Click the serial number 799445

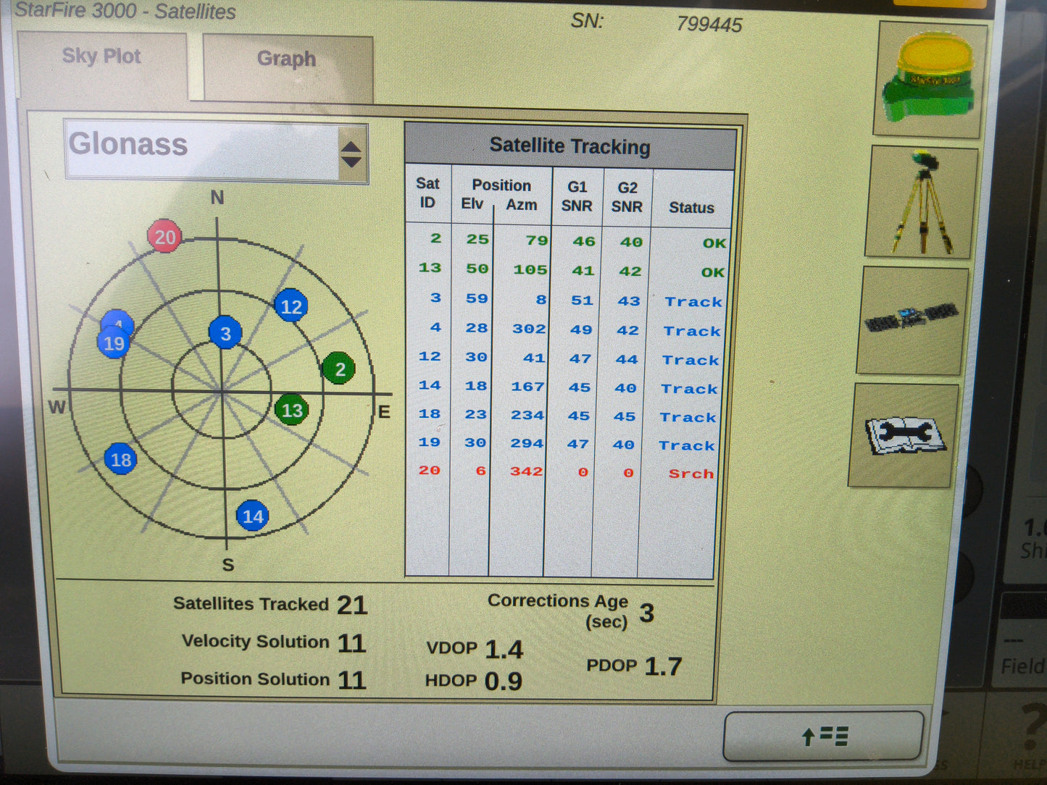coord(709,24)
